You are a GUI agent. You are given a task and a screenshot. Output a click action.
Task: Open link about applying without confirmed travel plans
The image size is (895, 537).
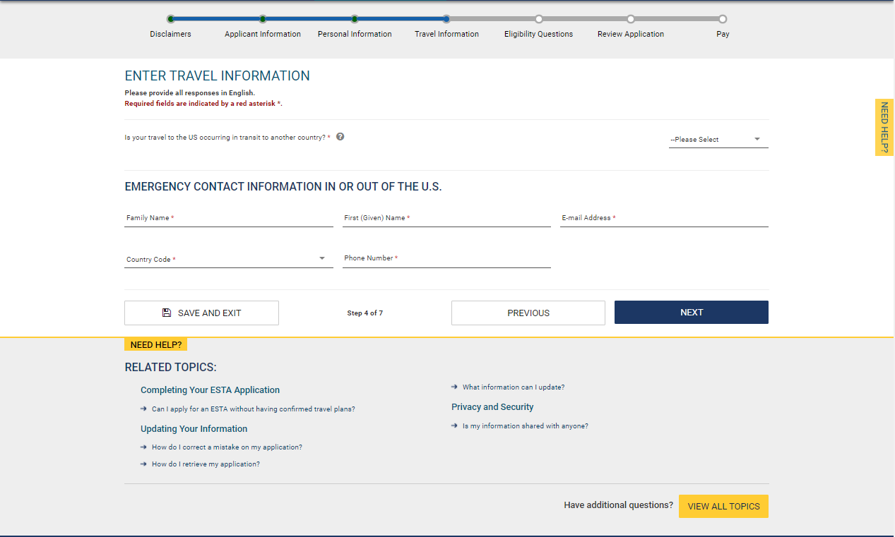tap(253, 409)
